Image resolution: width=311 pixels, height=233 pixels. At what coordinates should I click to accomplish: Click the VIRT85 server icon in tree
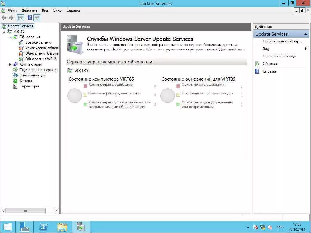[9, 32]
